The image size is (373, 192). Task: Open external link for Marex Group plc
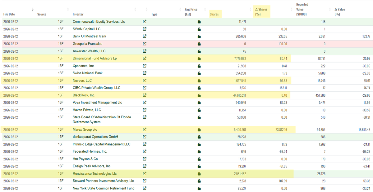click(x=145, y=129)
